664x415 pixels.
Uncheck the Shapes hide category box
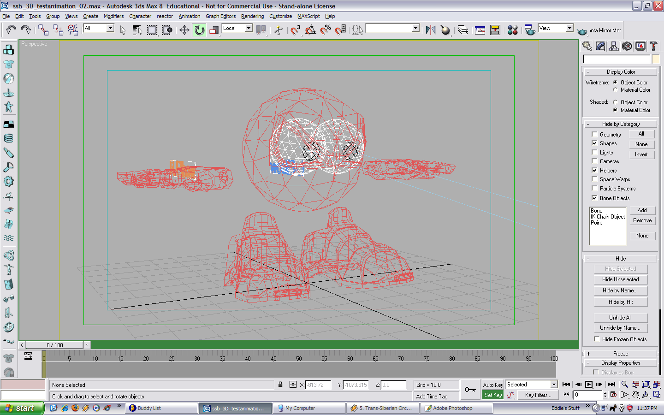pyautogui.click(x=594, y=143)
